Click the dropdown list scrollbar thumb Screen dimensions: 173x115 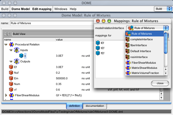[x=166, y=43]
